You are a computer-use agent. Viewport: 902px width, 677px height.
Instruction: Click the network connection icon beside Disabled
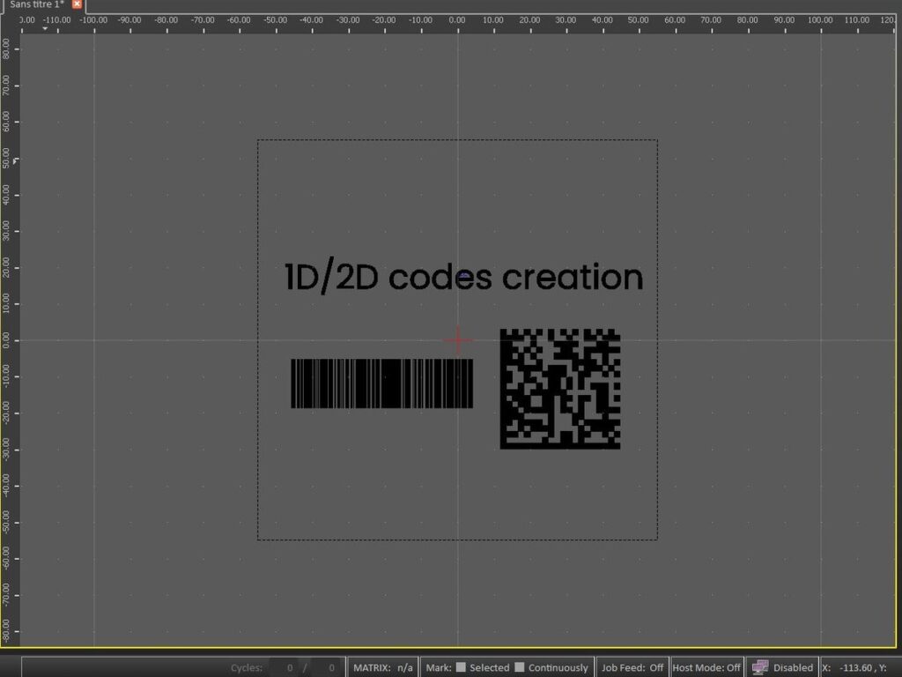[760, 667]
